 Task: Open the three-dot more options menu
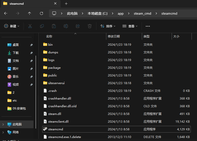pos(148,26)
